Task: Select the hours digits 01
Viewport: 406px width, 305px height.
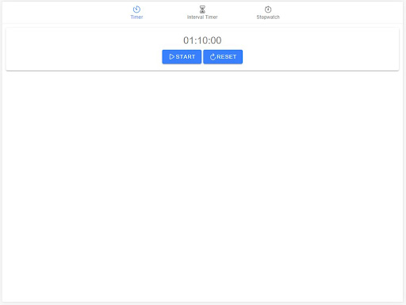Action: [189, 40]
